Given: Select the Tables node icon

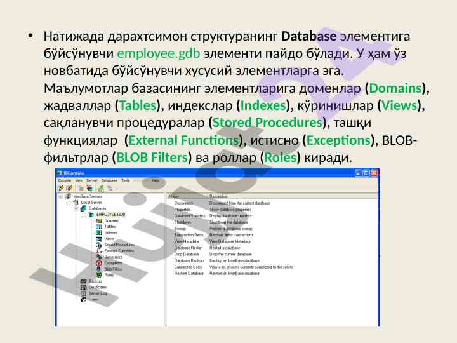Looking at the screenshot, I should pyautogui.click(x=99, y=227).
